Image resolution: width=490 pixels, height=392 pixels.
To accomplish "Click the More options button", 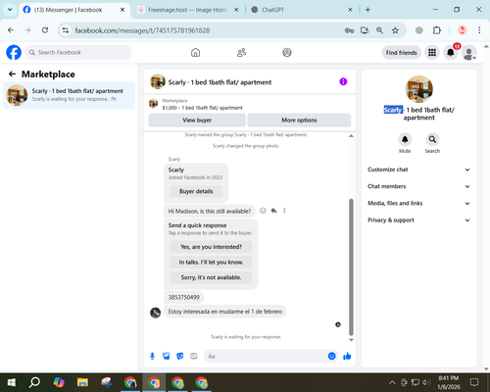I will point(299,120).
